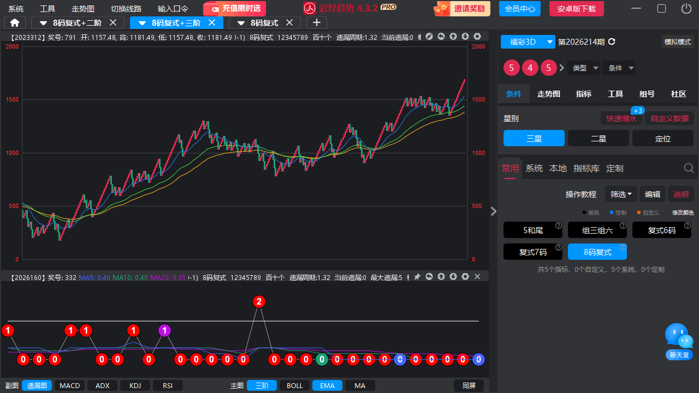Click the down arrow icon in the main chart header

pyautogui.click(x=465, y=37)
